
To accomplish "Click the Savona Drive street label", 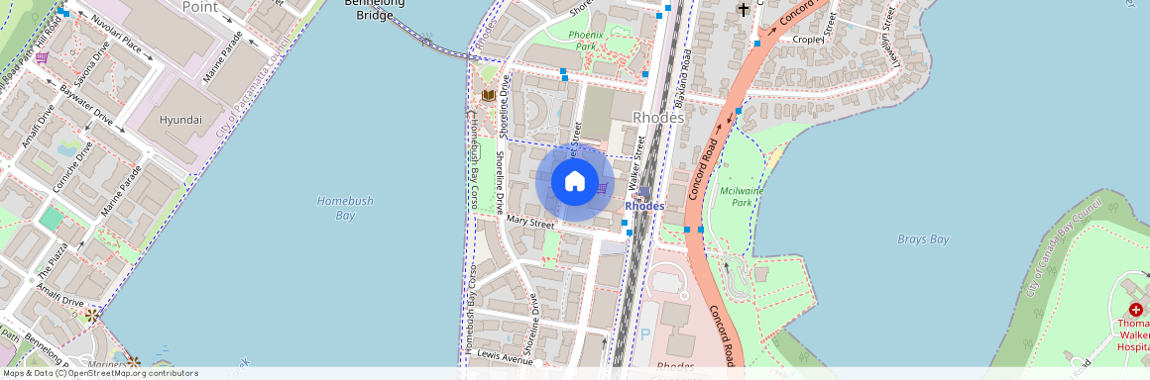I will tap(91, 64).
